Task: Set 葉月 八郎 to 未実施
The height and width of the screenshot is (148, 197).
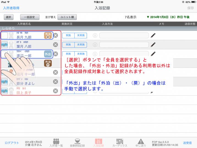Action: [81, 45]
